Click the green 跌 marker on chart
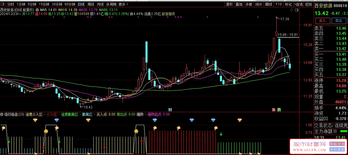348x155 pixels. [x=279, y=109]
